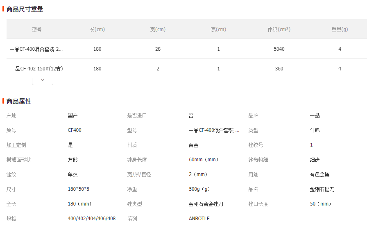The height and width of the screenshot is (226, 367).
Task: Click the 加工定制 label
Action: 16,145
